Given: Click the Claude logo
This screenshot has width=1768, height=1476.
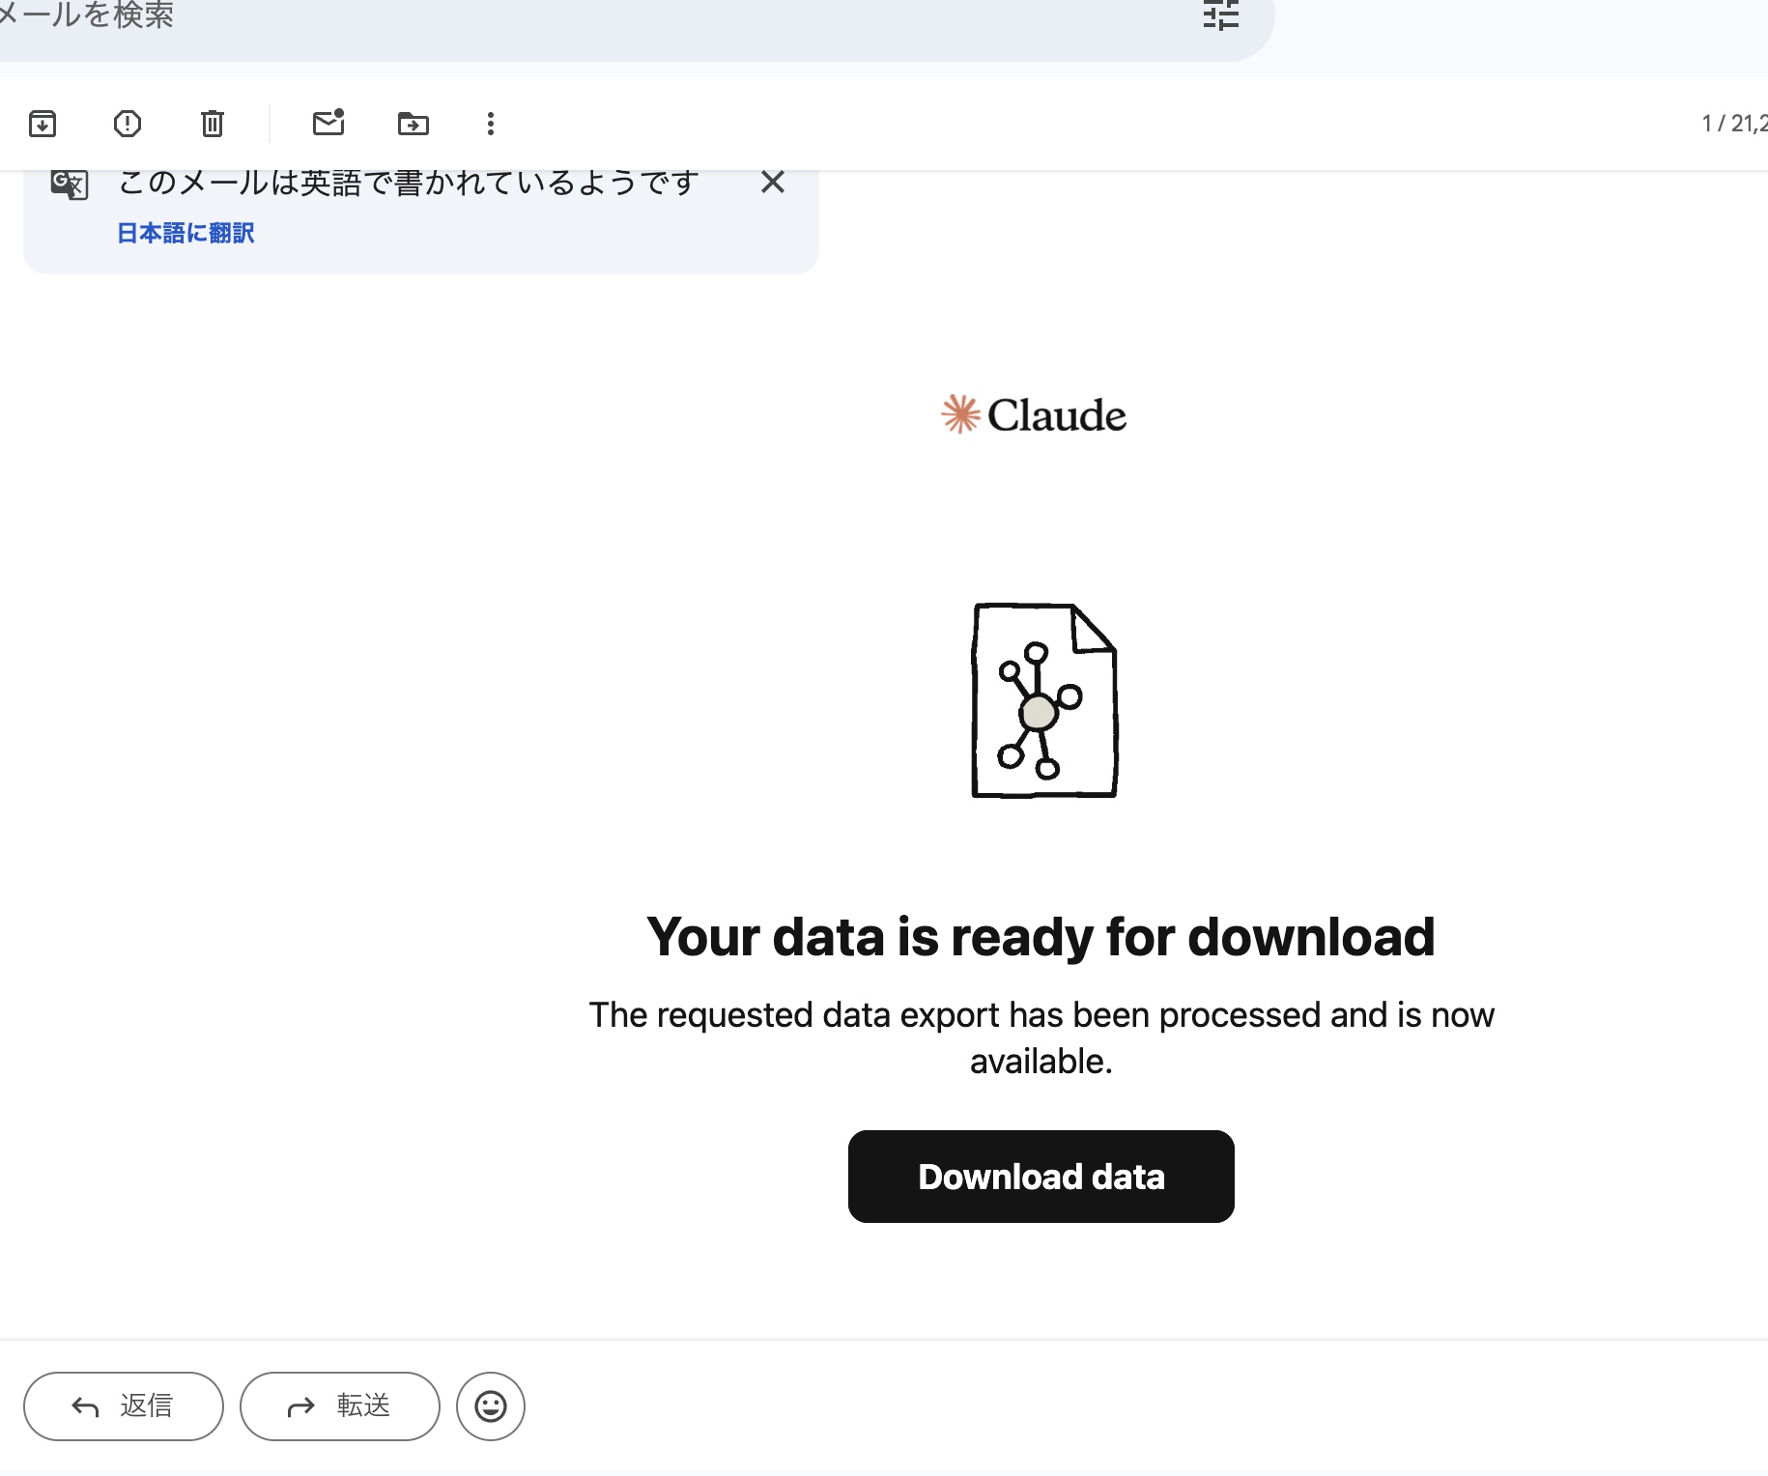Looking at the screenshot, I should (x=1034, y=414).
